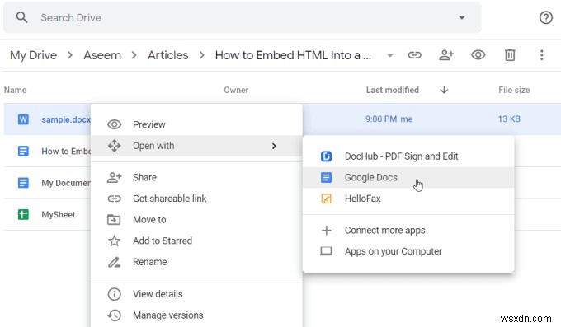This screenshot has height=327, width=561.
Task: Open with HelloFax
Action: [408, 199]
